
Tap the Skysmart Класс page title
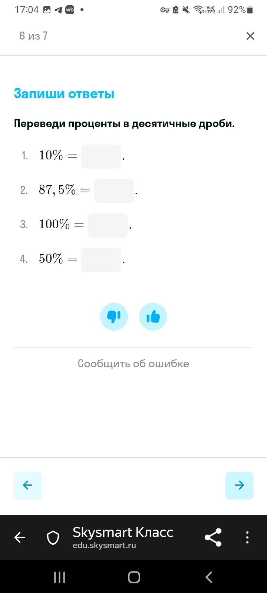pos(123,532)
